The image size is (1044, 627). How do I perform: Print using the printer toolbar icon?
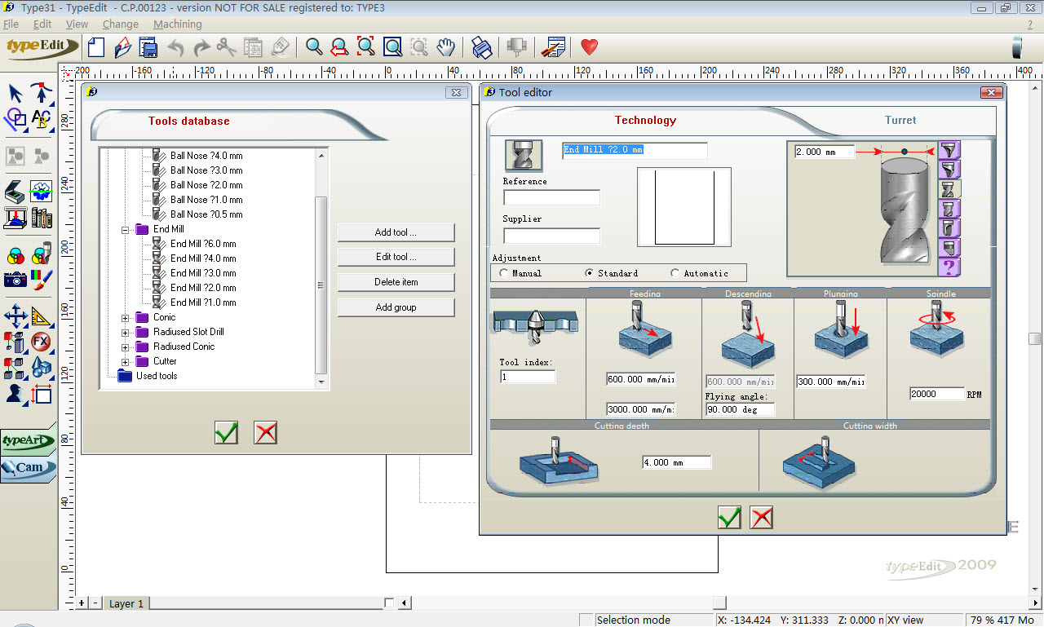(x=482, y=46)
